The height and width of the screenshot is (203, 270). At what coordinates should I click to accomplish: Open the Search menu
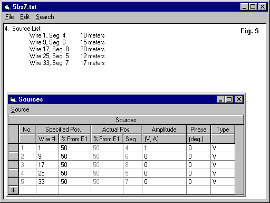pos(45,17)
